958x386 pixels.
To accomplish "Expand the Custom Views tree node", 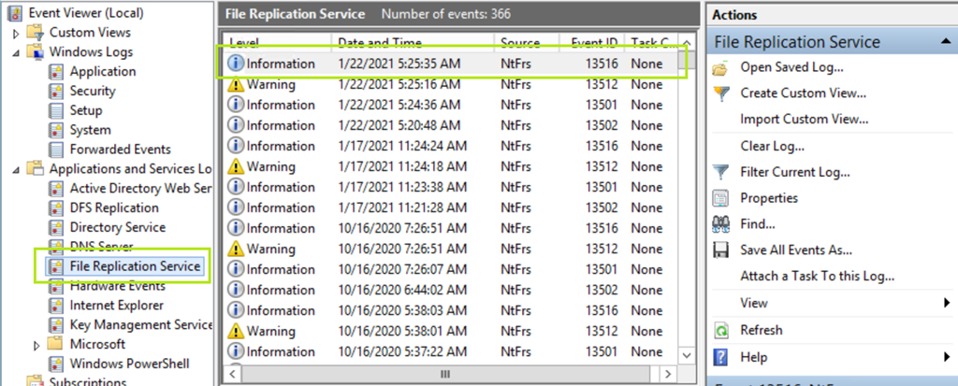I will coord(16,33).
